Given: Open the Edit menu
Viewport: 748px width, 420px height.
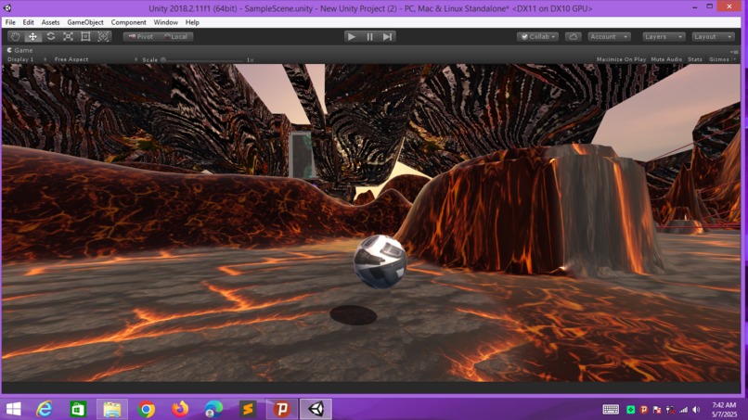Looking at the screenshot, I should (28, 22).
